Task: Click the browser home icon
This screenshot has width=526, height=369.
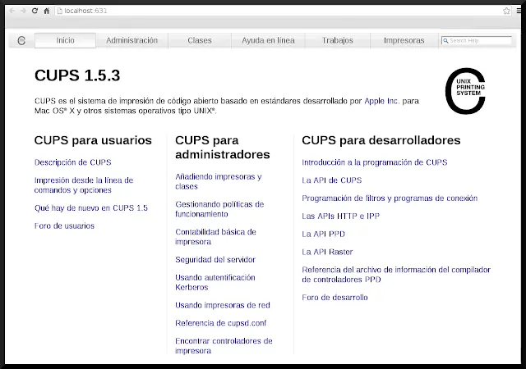Action: pos(47,11)
